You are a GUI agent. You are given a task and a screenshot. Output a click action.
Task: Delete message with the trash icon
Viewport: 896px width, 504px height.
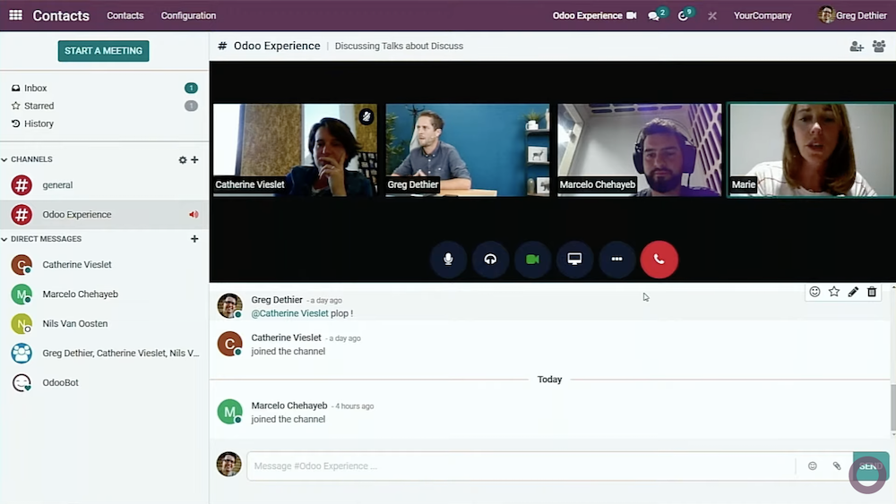pos(872,292)
